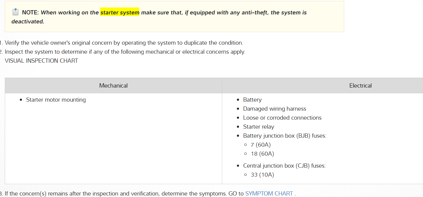
Task: Click the word 'deactivated' in the note
Action: click(x=27, y=22)
